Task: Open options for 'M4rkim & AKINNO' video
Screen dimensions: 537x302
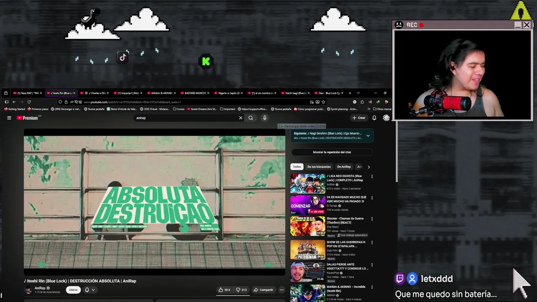Action: (372, 287)
